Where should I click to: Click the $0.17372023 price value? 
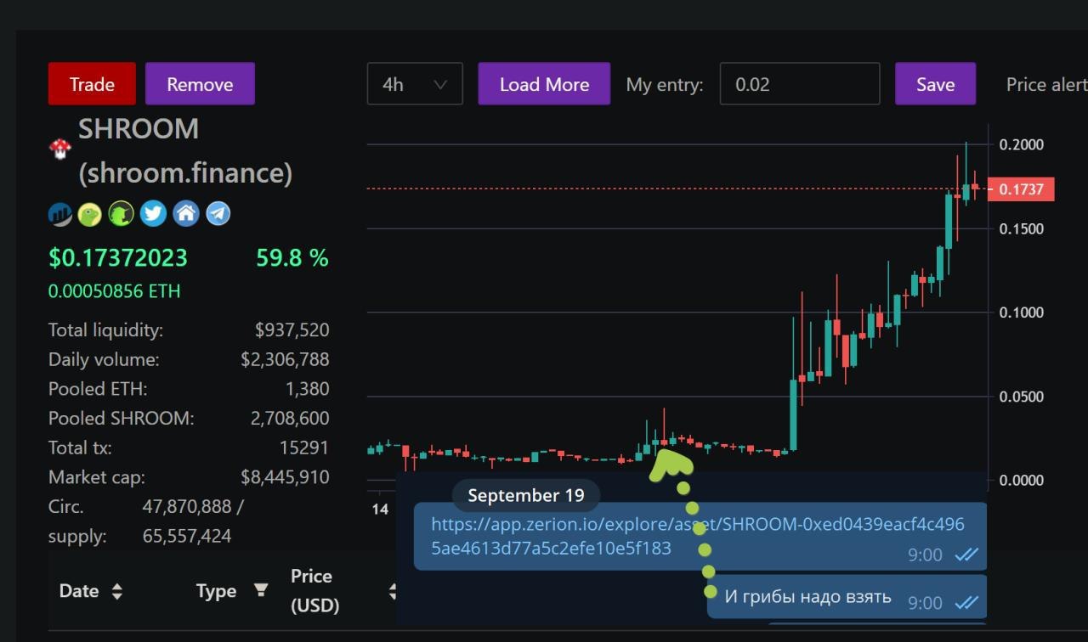(118, 258)
